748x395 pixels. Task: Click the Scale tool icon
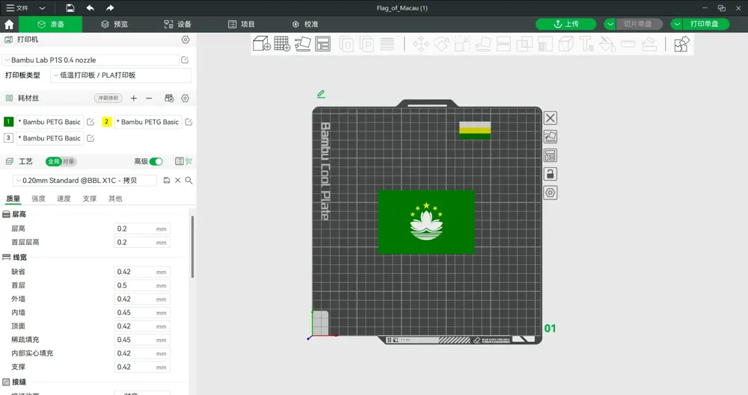[x=462, y=44]
